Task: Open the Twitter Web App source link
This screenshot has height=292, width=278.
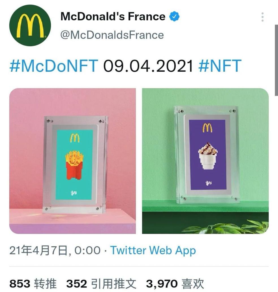Action: (153, 250)
